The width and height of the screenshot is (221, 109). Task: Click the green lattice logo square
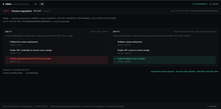[4, 4]
